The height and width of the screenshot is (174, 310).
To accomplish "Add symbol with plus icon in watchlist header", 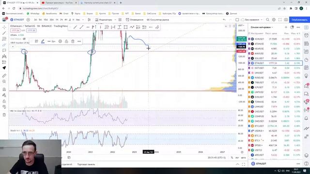I will coord(286,27).
